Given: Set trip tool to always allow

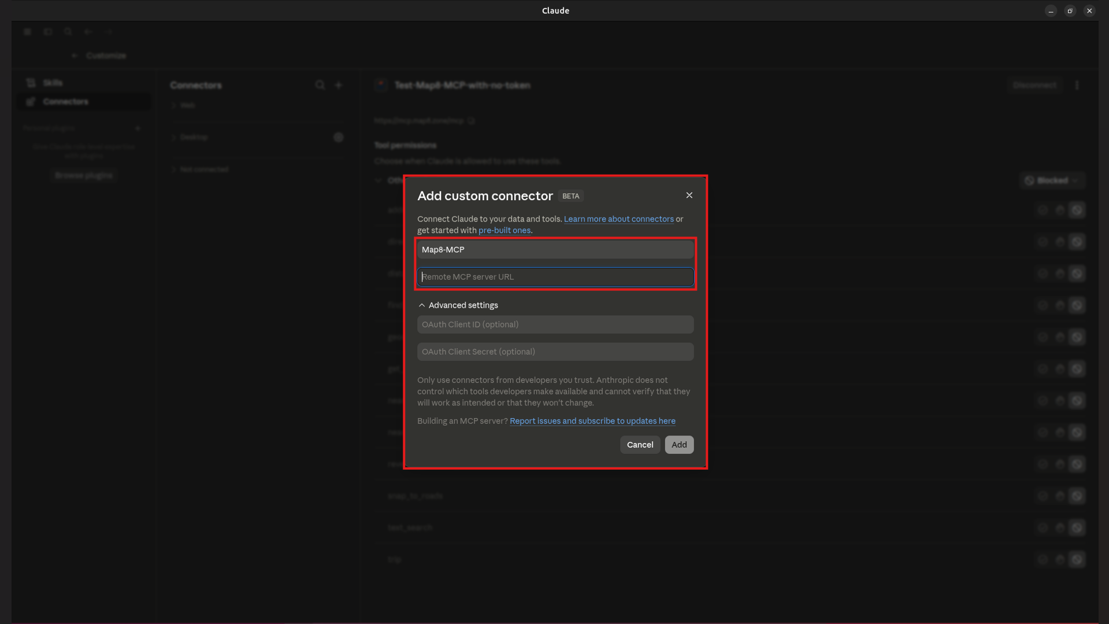Looking at the screenshot, I should pyautogui.click(x=1043, y=560).
